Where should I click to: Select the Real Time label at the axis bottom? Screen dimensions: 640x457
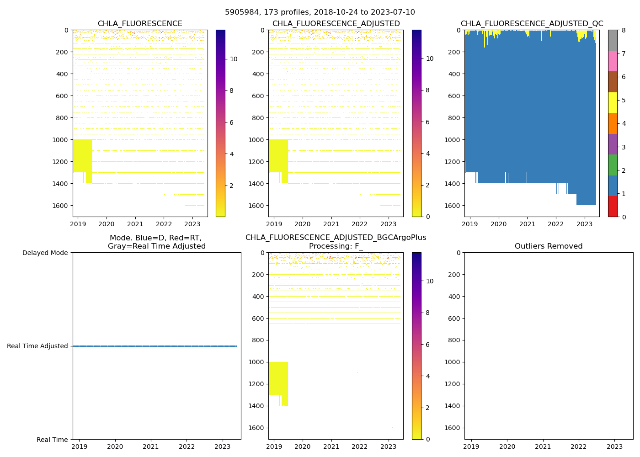[x=52, y=440]
